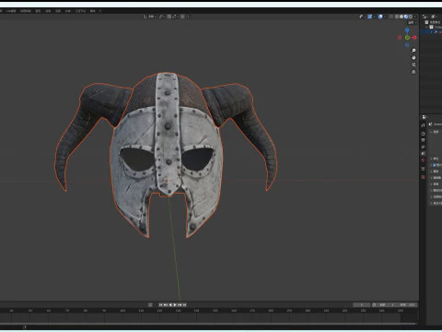The image size is (442, 332).
Task: Play the animation forward
Action: 175,304
